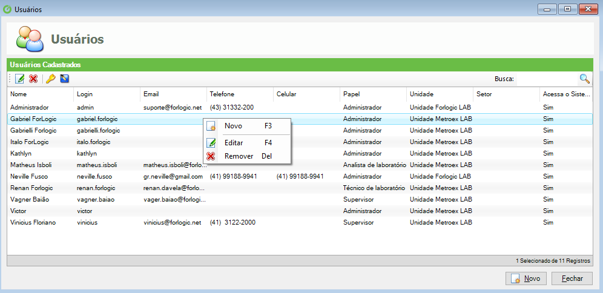Screen dimensions: 603x293
Task: Click the edit user toolbar icon
Action: tap(19, 79)
